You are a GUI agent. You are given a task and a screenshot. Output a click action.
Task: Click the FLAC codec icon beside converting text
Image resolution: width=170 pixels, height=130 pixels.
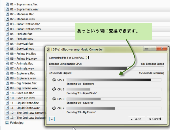coord(87,58)
